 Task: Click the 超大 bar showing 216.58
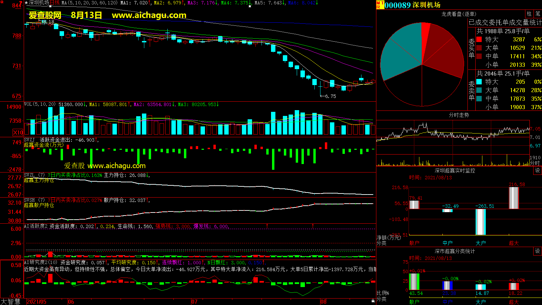tap(514, 198)
